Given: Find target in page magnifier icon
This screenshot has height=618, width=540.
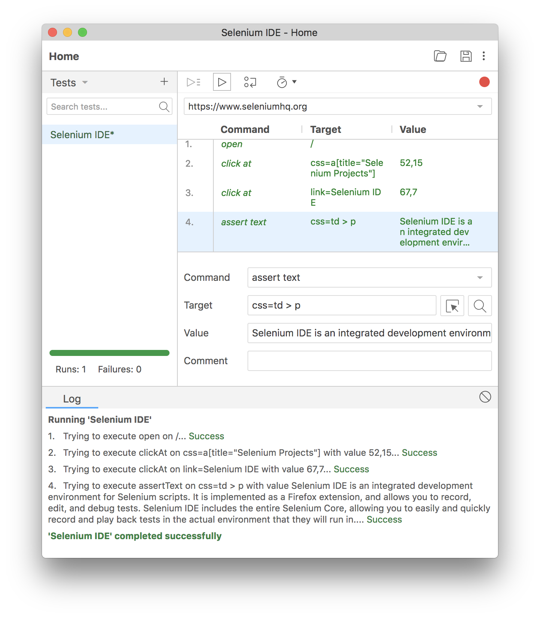Looking at the screenshot, I should point(480,306).
